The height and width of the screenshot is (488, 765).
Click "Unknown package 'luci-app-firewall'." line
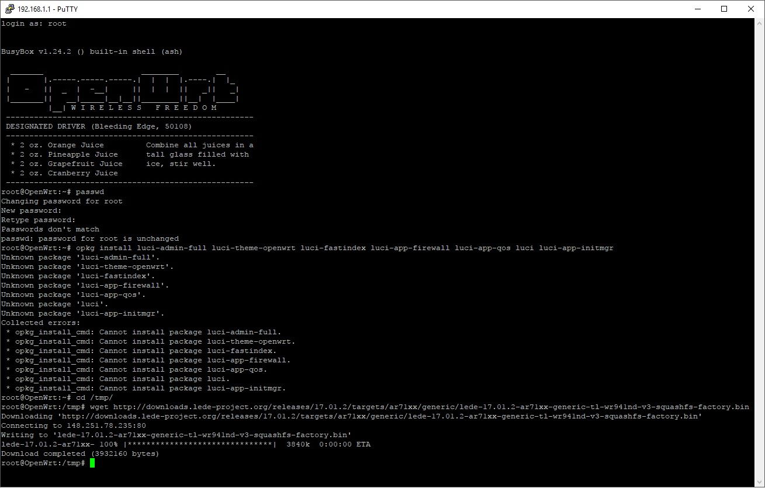pyautogui.click(x=85, y=286)
